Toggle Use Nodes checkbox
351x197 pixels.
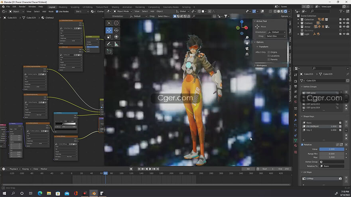pyautogui.click(x=57, y=12)
